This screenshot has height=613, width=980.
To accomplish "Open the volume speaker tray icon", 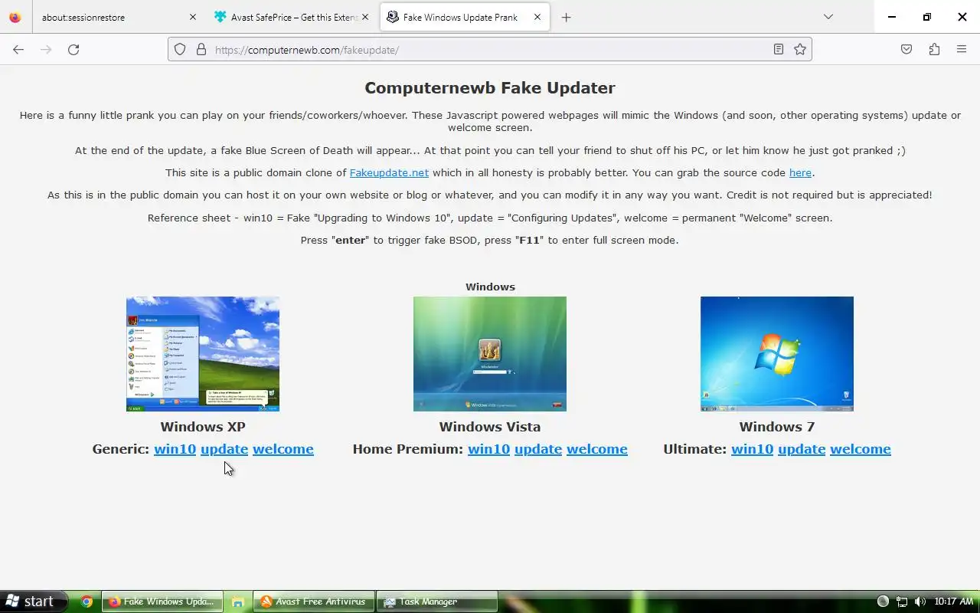I will pyautogui.click(x=920, y=602).
